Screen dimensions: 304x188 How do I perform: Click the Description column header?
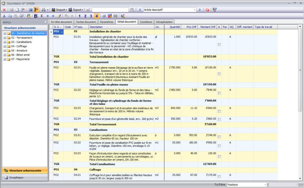tap(121, 27)
